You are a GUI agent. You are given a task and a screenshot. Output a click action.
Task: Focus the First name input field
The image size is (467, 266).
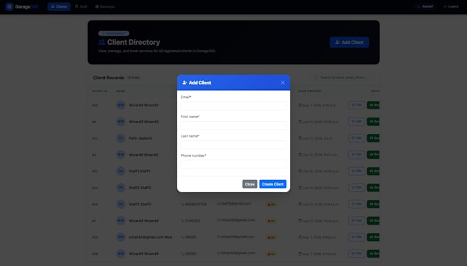233,125
